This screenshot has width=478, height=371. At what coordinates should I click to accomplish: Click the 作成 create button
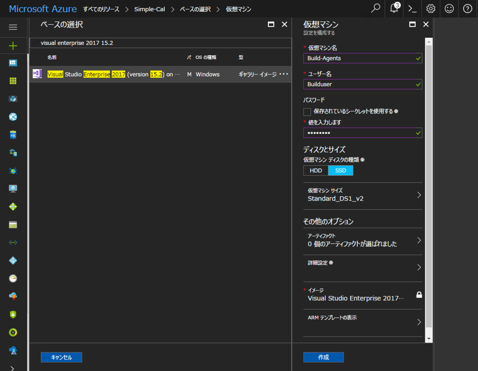[323, 357]
